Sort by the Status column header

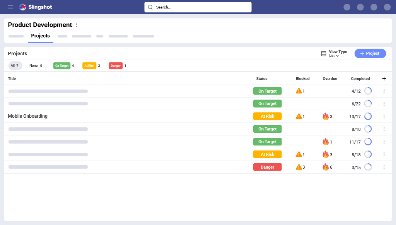(261, 78)
